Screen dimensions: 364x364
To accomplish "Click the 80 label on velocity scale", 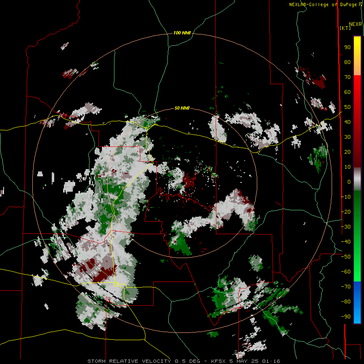I will (347, 62).
